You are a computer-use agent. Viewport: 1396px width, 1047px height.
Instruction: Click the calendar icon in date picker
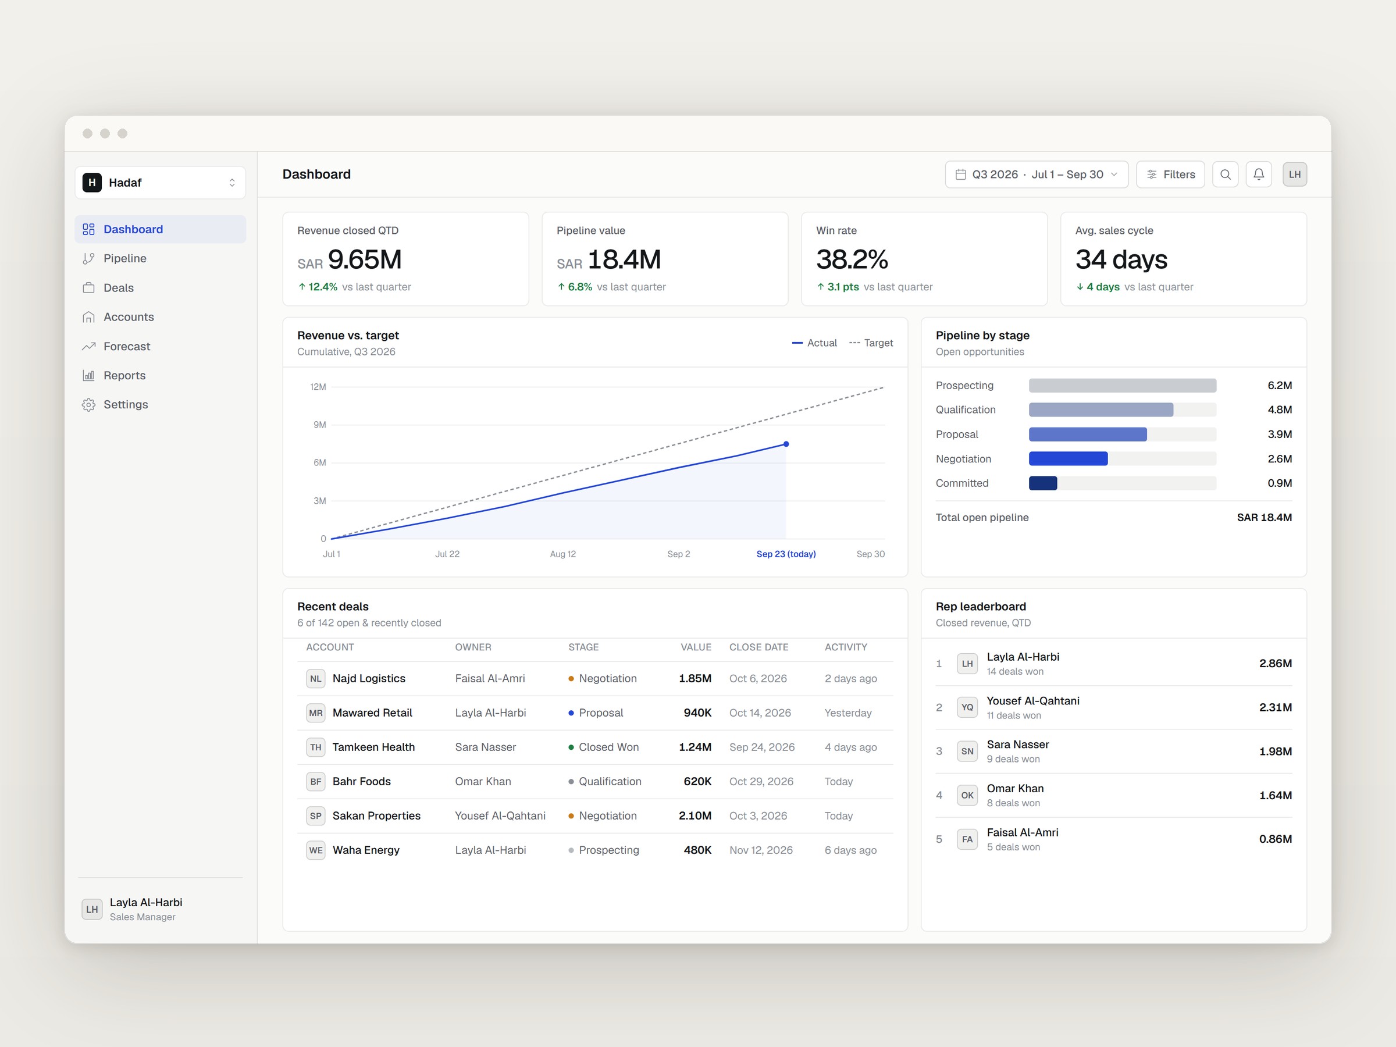(960, 175)
